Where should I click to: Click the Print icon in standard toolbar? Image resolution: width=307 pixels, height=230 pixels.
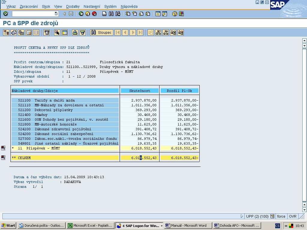pos(104,14)
